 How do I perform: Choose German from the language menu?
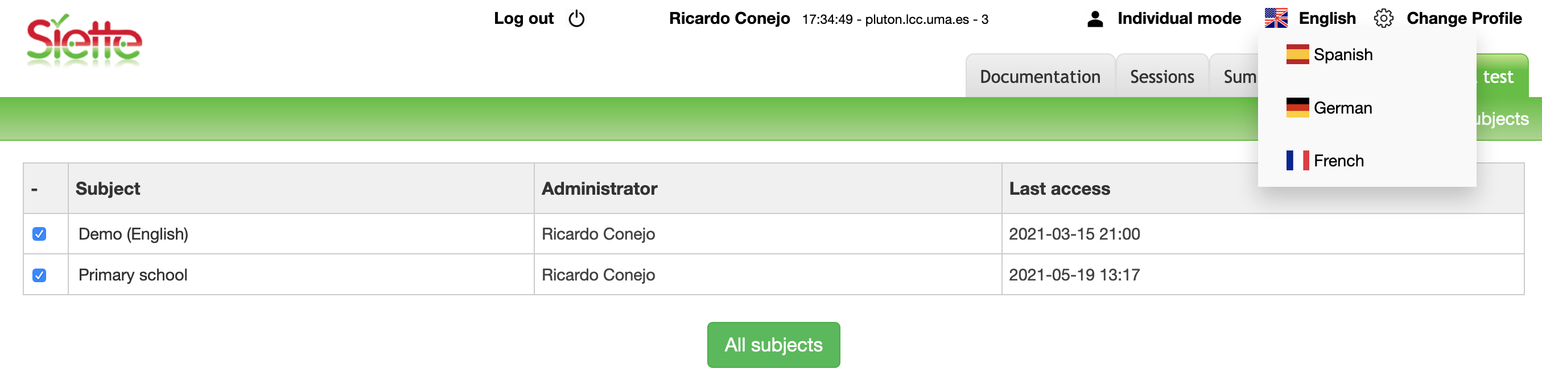(x=1343, y=107)
